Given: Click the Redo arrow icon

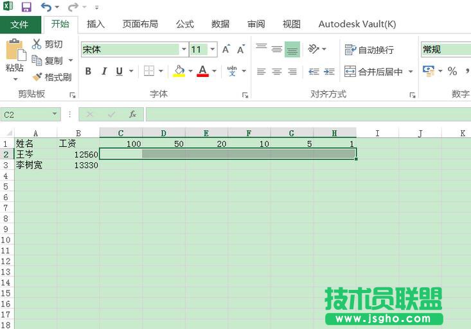Looking at the screenshot, I should 73,6.
